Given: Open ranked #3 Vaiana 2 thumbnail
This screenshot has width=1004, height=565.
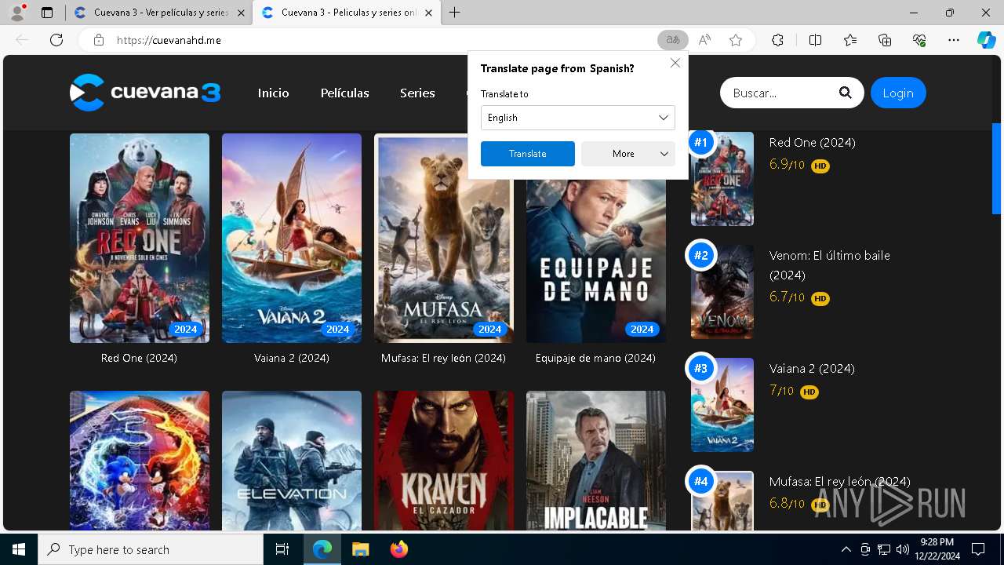Looking at the screenshot, I should (x=722, y=405).
